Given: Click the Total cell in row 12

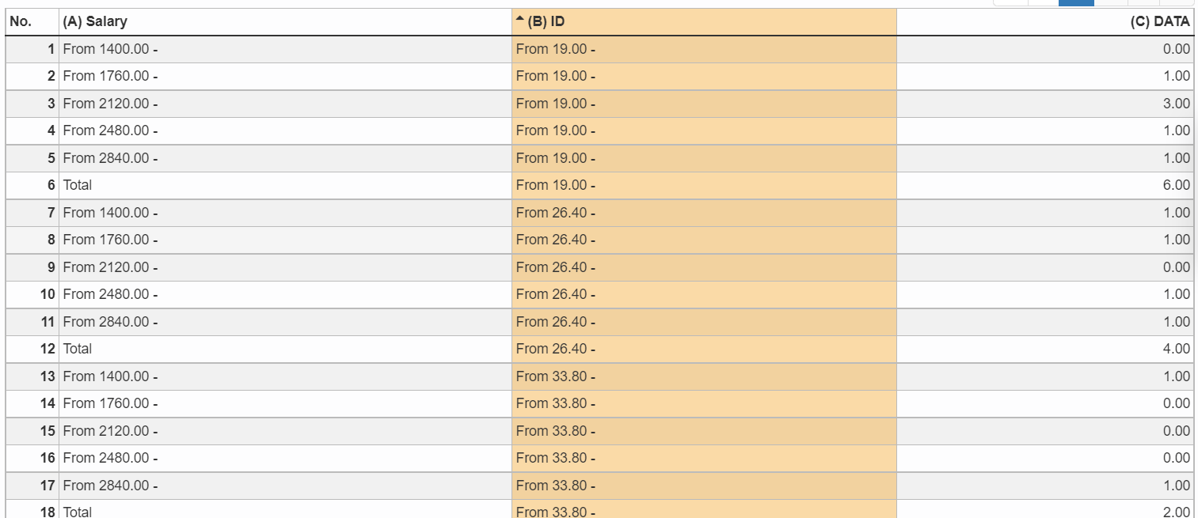Looking at the screenshot, I should (x=286, y=349).
